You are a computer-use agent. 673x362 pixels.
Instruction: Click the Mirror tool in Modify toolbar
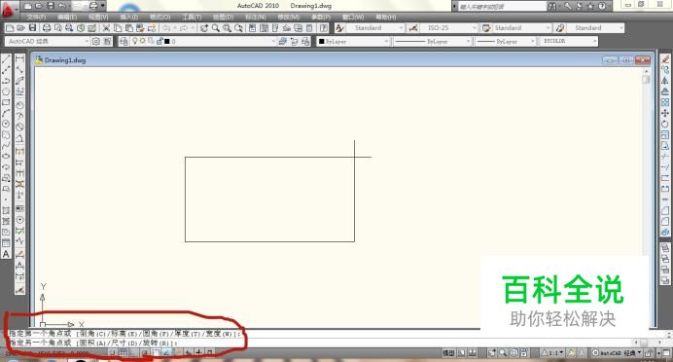(x=665, y=81)
